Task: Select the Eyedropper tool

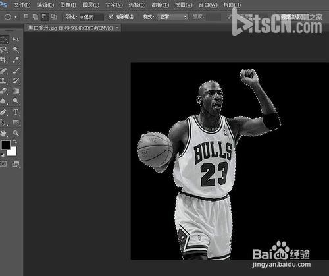Action: point(16,60)
